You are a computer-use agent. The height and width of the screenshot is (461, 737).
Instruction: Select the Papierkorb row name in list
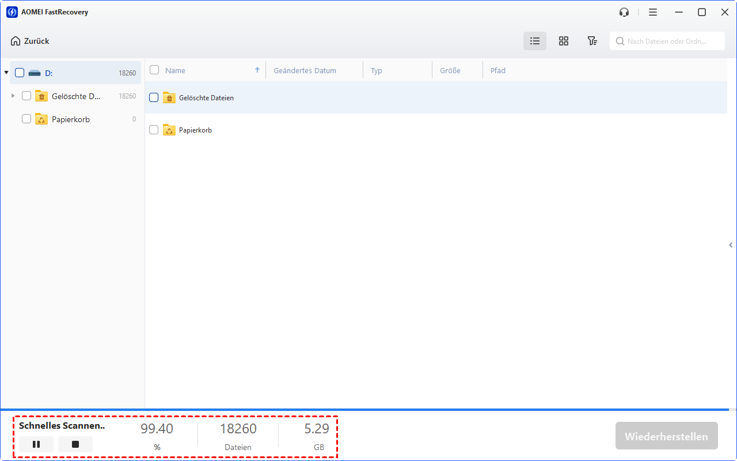click(195, 130)
